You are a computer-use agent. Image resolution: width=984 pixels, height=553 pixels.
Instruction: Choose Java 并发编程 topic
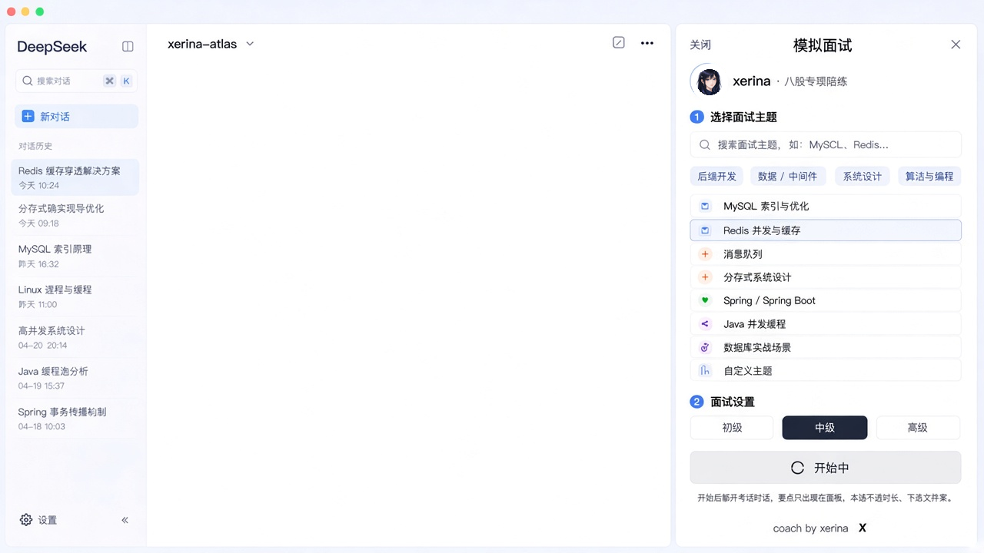[x=826, y=323]
